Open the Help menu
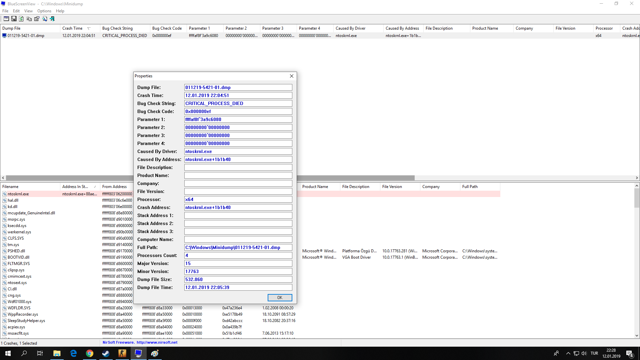Viewport: 640px width, 360px height. pos(60,11)
